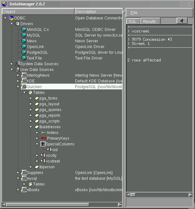
Task: Click the MiniSQL 2.x driver icon
Action: tap(24, 29)
